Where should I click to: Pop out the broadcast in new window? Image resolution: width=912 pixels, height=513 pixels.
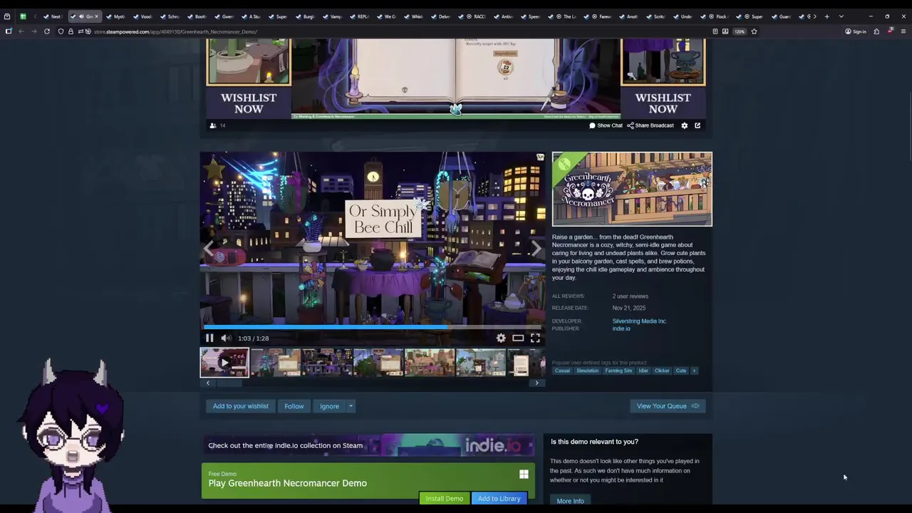coord(698,125)
